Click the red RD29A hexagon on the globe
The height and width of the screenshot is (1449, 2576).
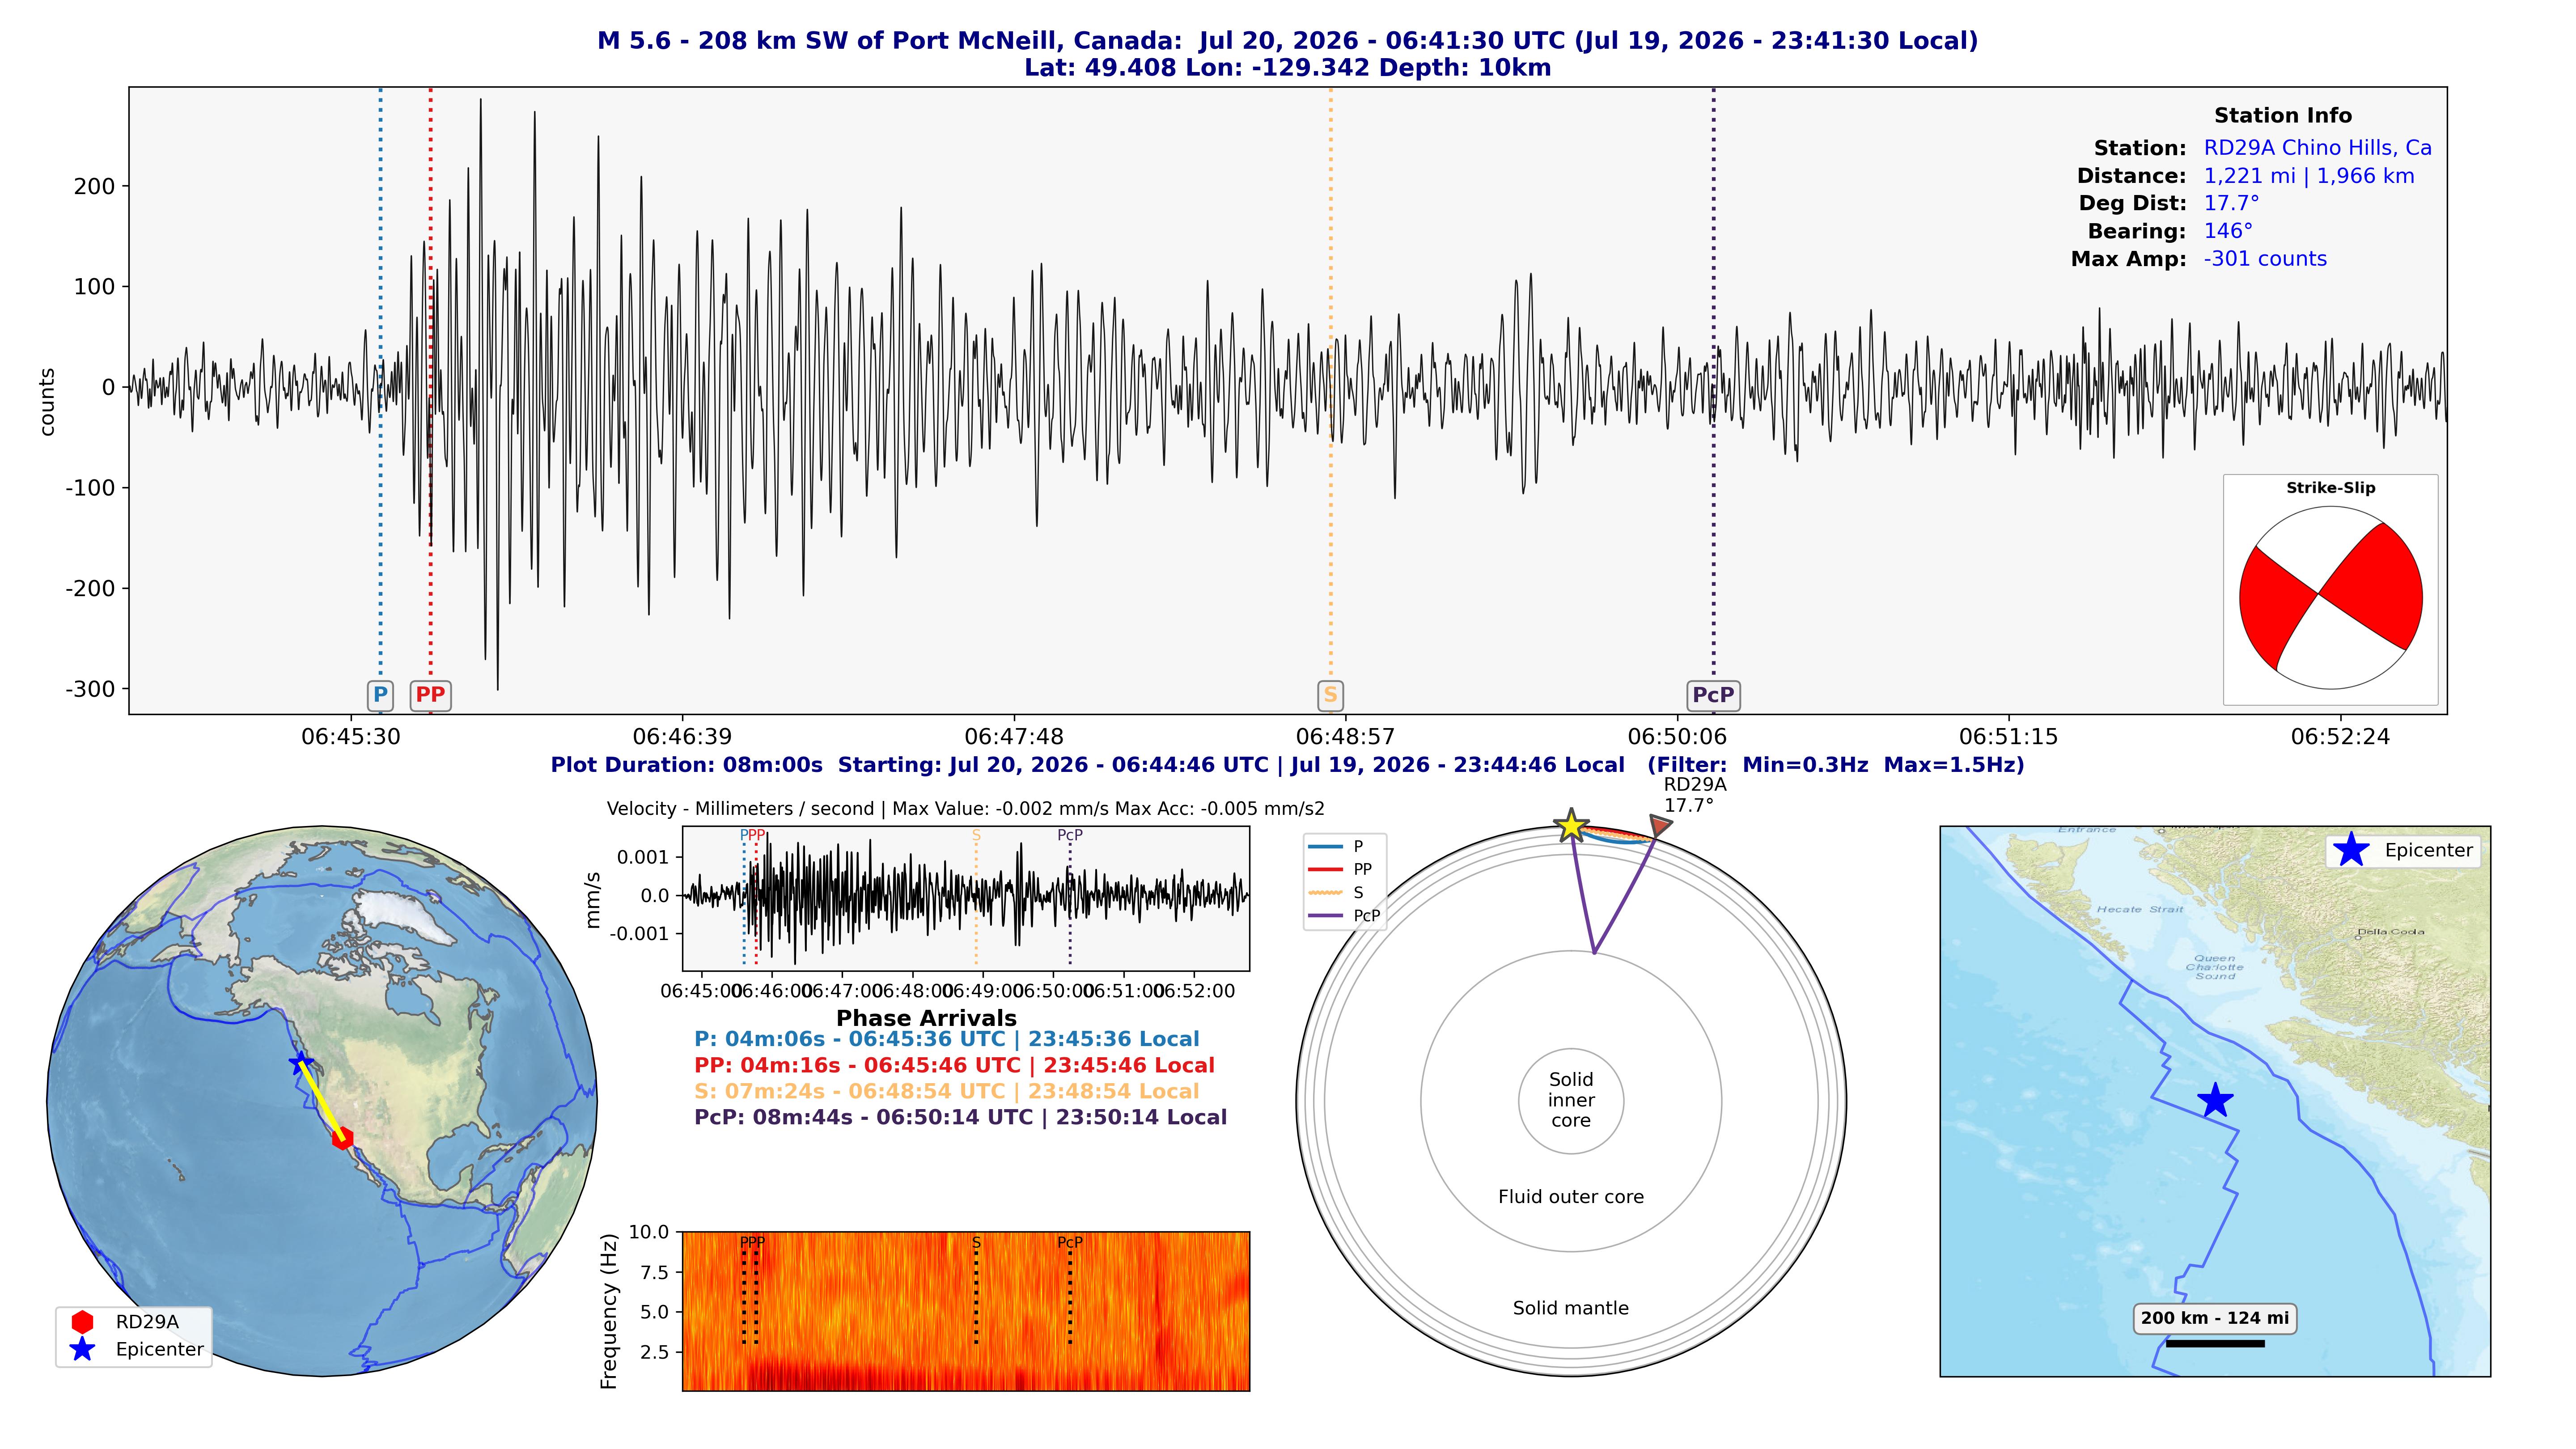tap(343, 1138)
